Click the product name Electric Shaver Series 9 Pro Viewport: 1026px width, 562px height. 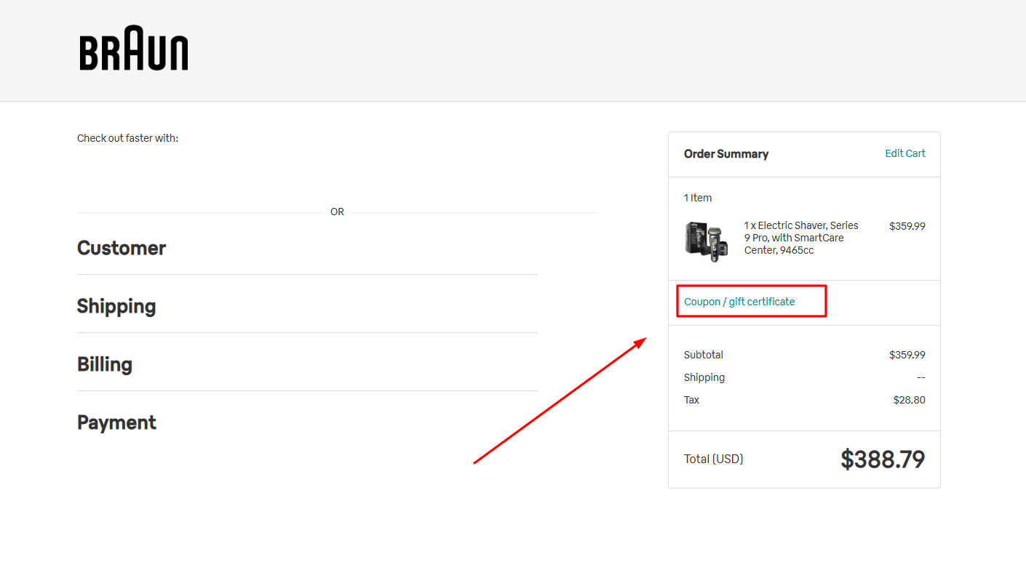(x=801, y=238)
